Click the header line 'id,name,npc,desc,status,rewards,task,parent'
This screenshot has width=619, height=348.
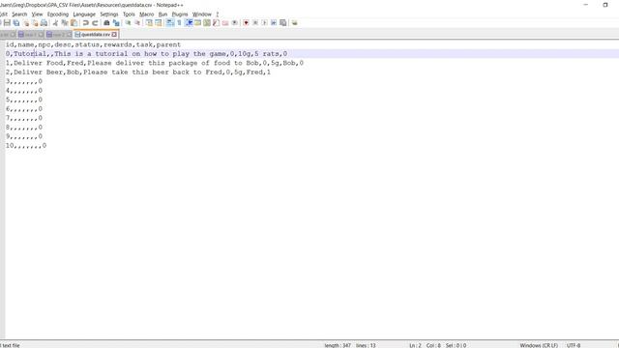click(x=93, y=44)
